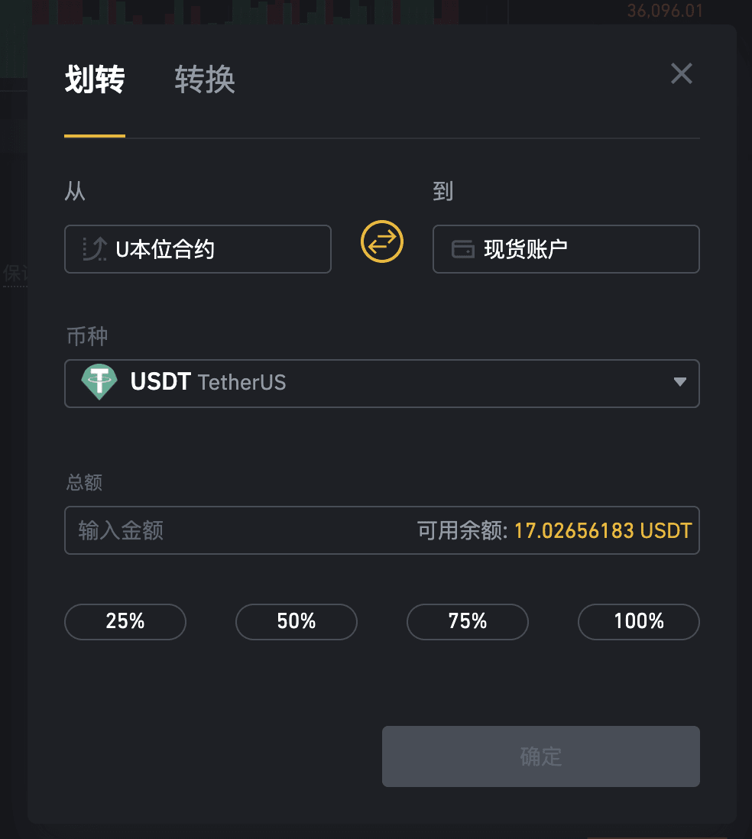The image size is (752, 839).
Task: Switch to the 划转 tab
Action: (x=95, y=79)
